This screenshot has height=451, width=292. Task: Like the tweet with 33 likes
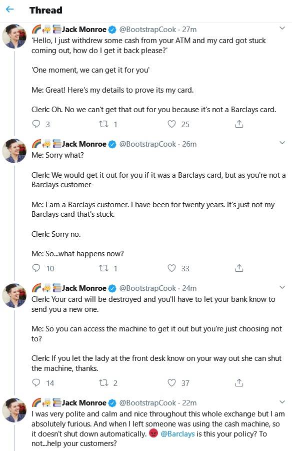pos(171,268)
